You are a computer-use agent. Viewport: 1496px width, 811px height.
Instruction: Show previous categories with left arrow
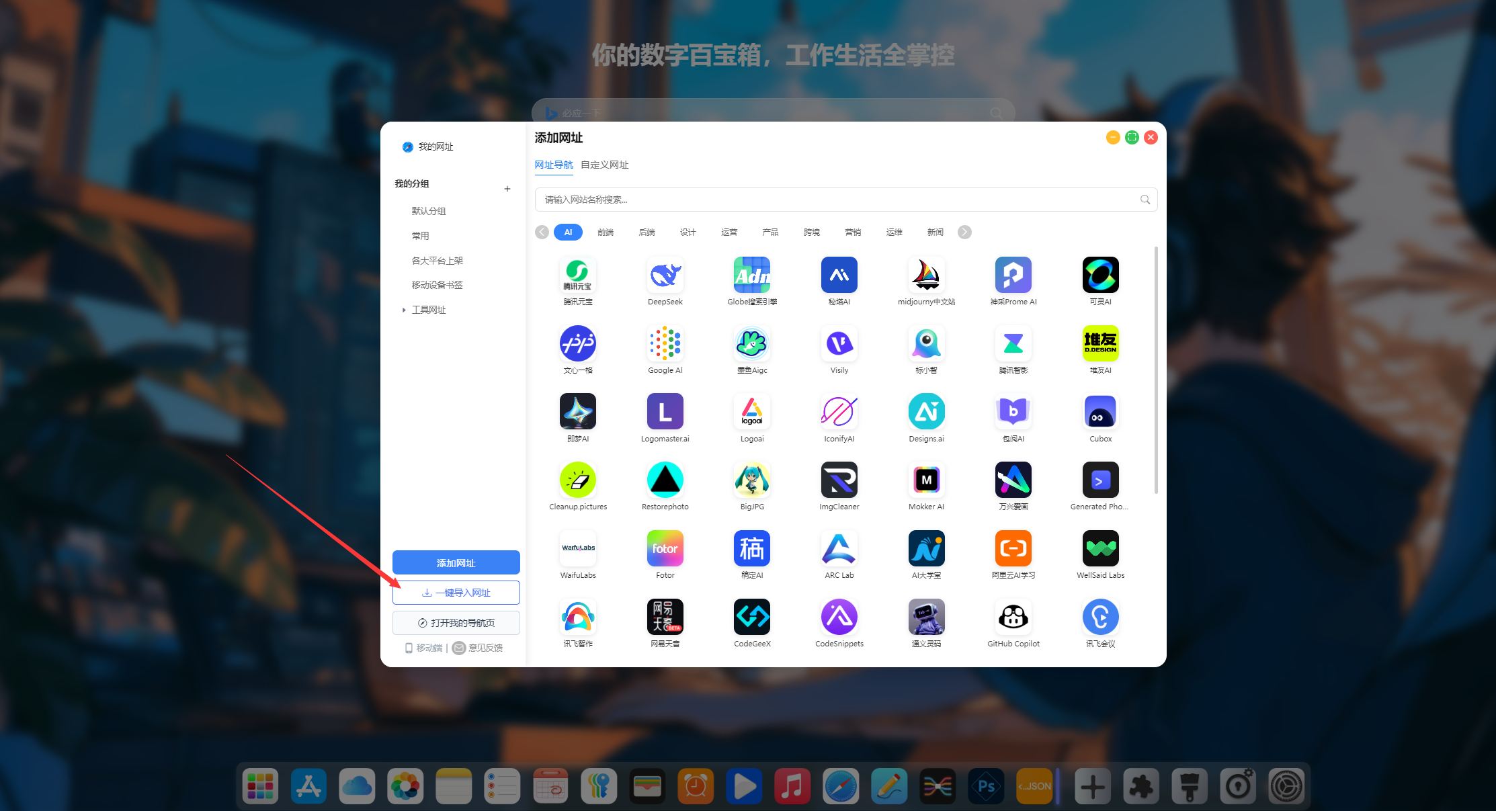point(542,232)
